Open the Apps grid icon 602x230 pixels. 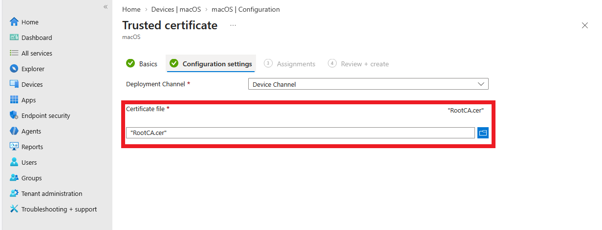[x=14, y=100]
